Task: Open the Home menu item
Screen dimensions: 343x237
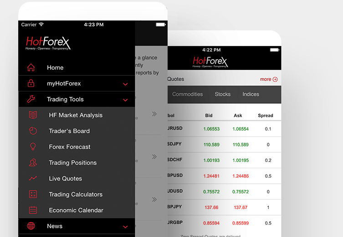Action: pyautogui.click(x=77, y=67)
